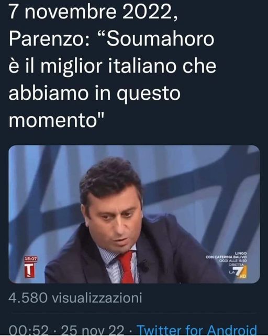Click the speaker's face in the video
Viewport: 268px width, 336px height.
[x=114, y=223]
